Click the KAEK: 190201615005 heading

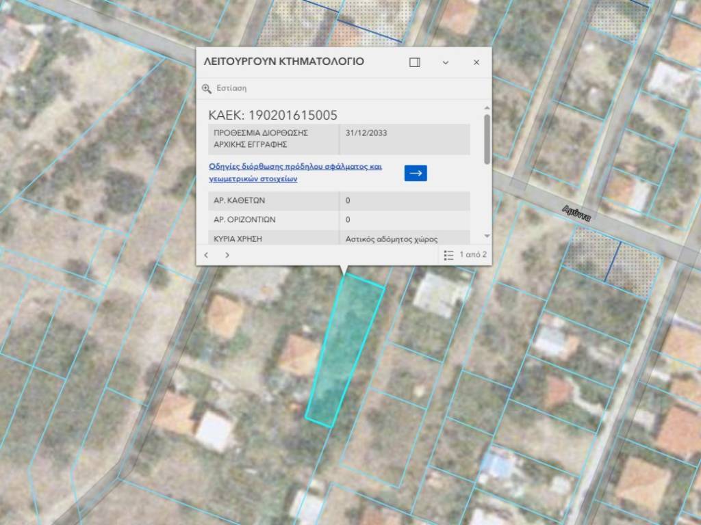click(272, 115)
